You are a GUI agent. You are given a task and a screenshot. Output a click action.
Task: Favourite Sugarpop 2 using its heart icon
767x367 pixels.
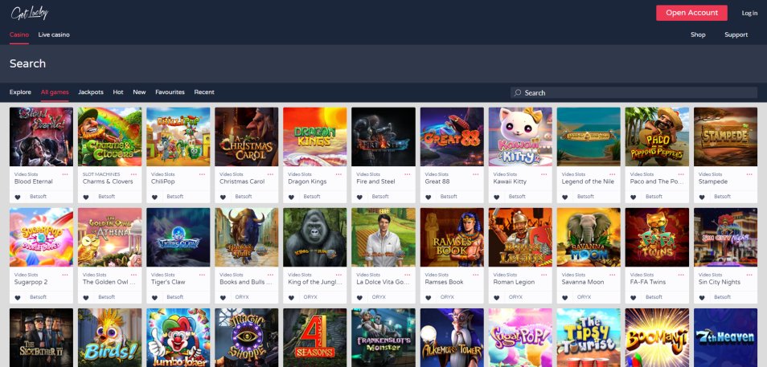pos(18,298)
